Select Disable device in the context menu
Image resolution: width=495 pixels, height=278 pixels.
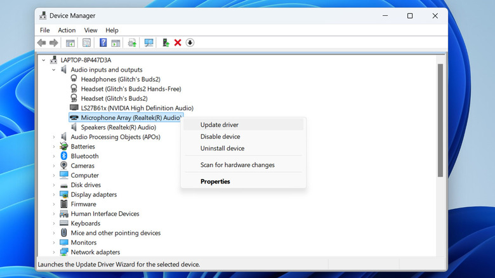point(220,136)
